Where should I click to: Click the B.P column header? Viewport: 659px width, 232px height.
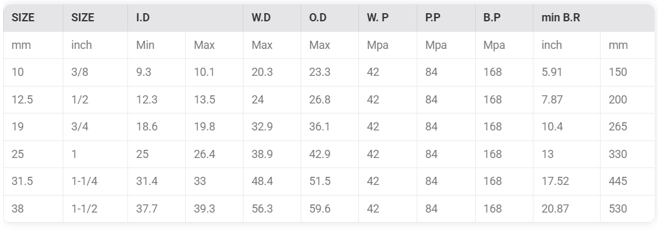(x=504, y=18)
